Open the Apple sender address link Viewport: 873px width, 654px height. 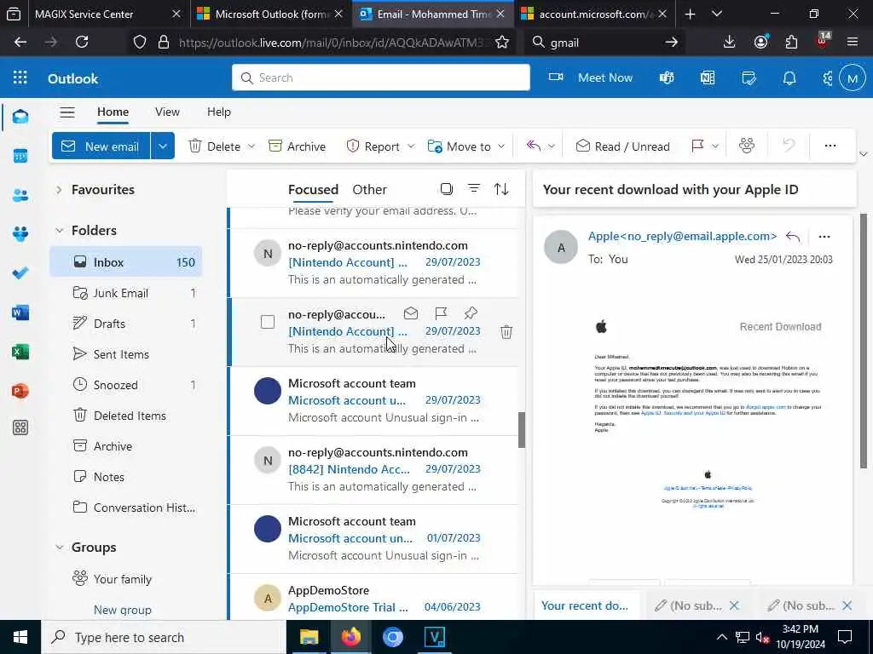click(682, 236)
